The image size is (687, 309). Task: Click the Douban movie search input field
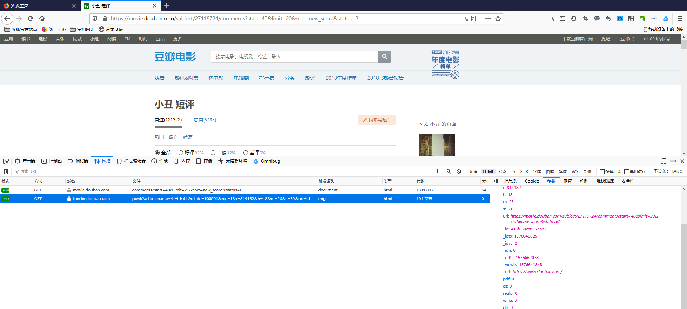tap(294, 56)
